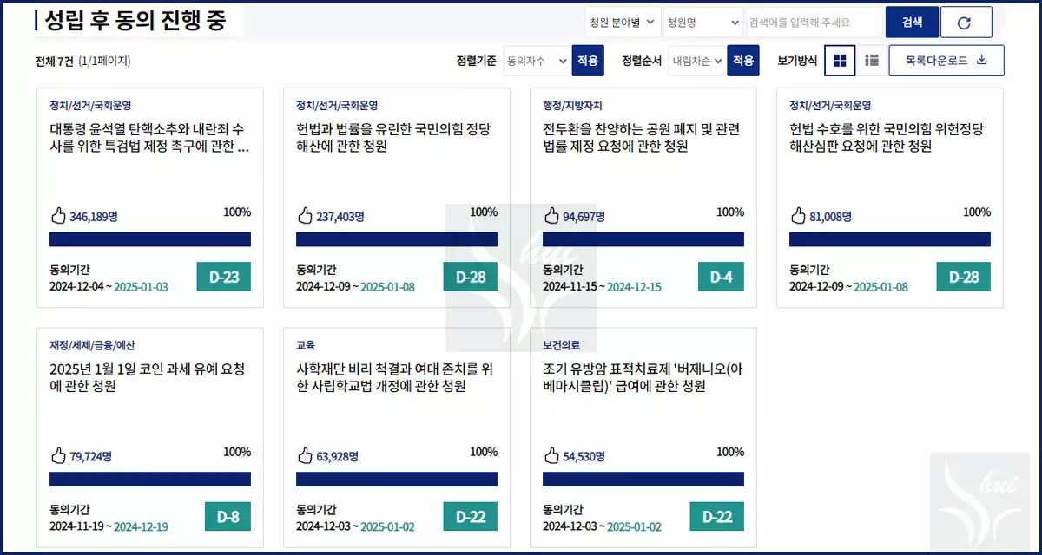
Task: Open the 청원명 search field dropdown
Action: [703, 22]
